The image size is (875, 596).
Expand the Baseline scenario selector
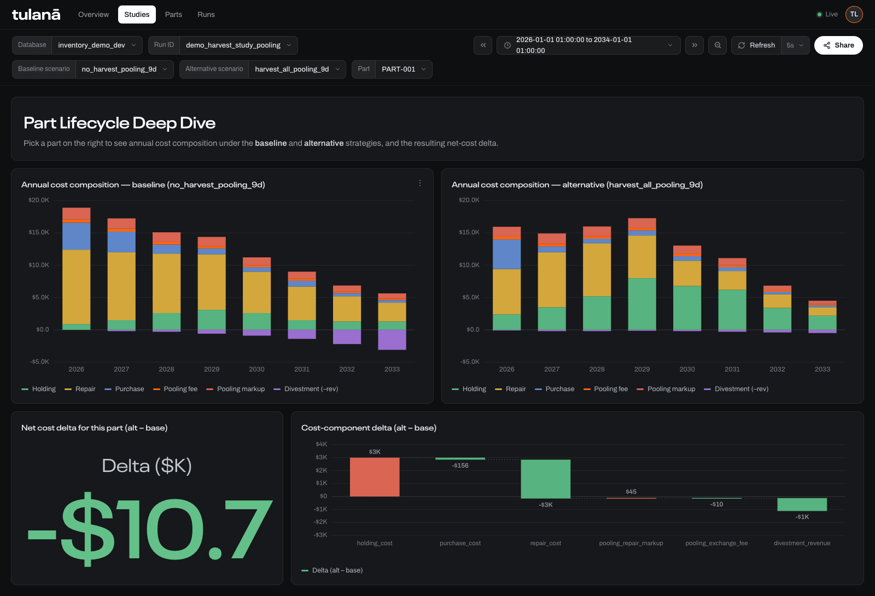point(93,69)
